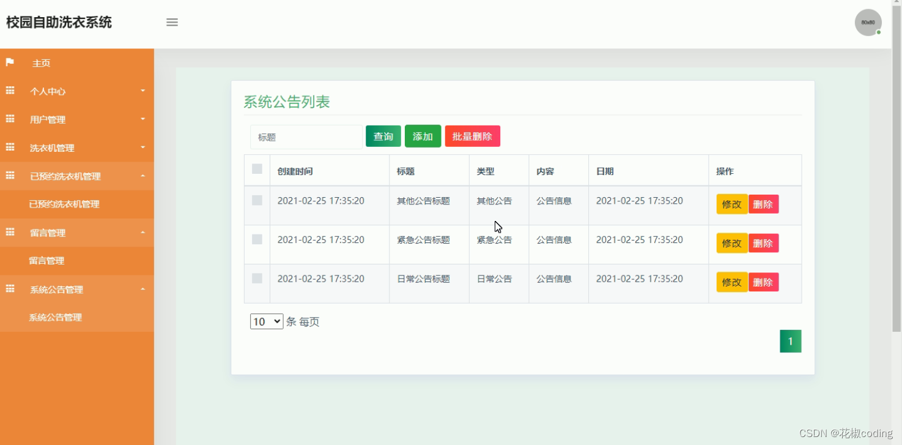Click 校园自助洗衣系统 logo title
Image resolution: width=902 pixels, height=445 pixels.
click(x=59, y=23)
